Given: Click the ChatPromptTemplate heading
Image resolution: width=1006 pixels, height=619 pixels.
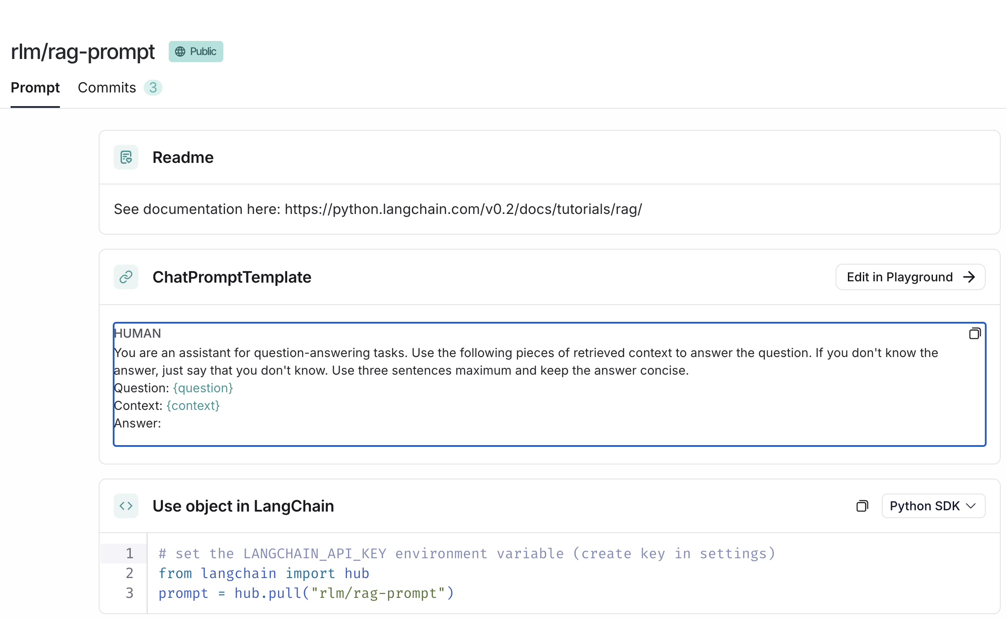Looking at the screenshot, I should [232, 277].
